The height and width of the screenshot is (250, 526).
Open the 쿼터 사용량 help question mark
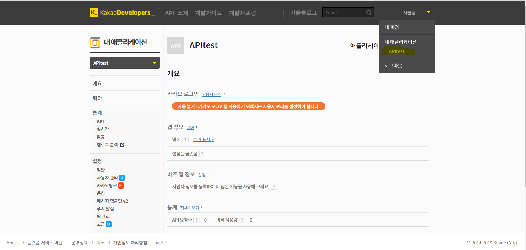tap(242, 220)
